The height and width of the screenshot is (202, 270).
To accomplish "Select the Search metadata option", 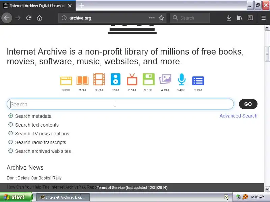I will coord(11,116).
